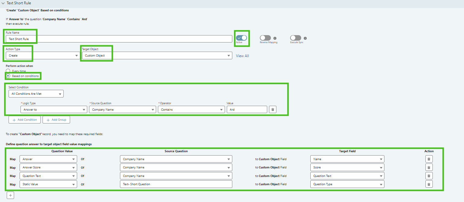Viewport: 464px width, 202px height.
Task: Toggle the Active switch off
Action: [241, 38]
